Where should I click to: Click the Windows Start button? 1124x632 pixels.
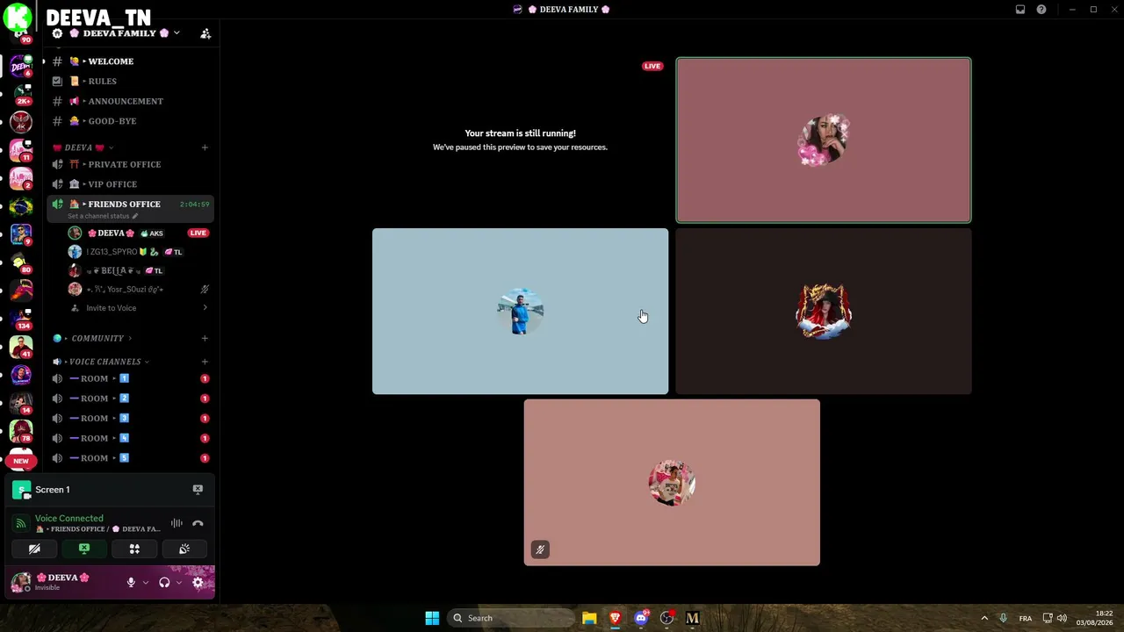click(x=432, y=618)
